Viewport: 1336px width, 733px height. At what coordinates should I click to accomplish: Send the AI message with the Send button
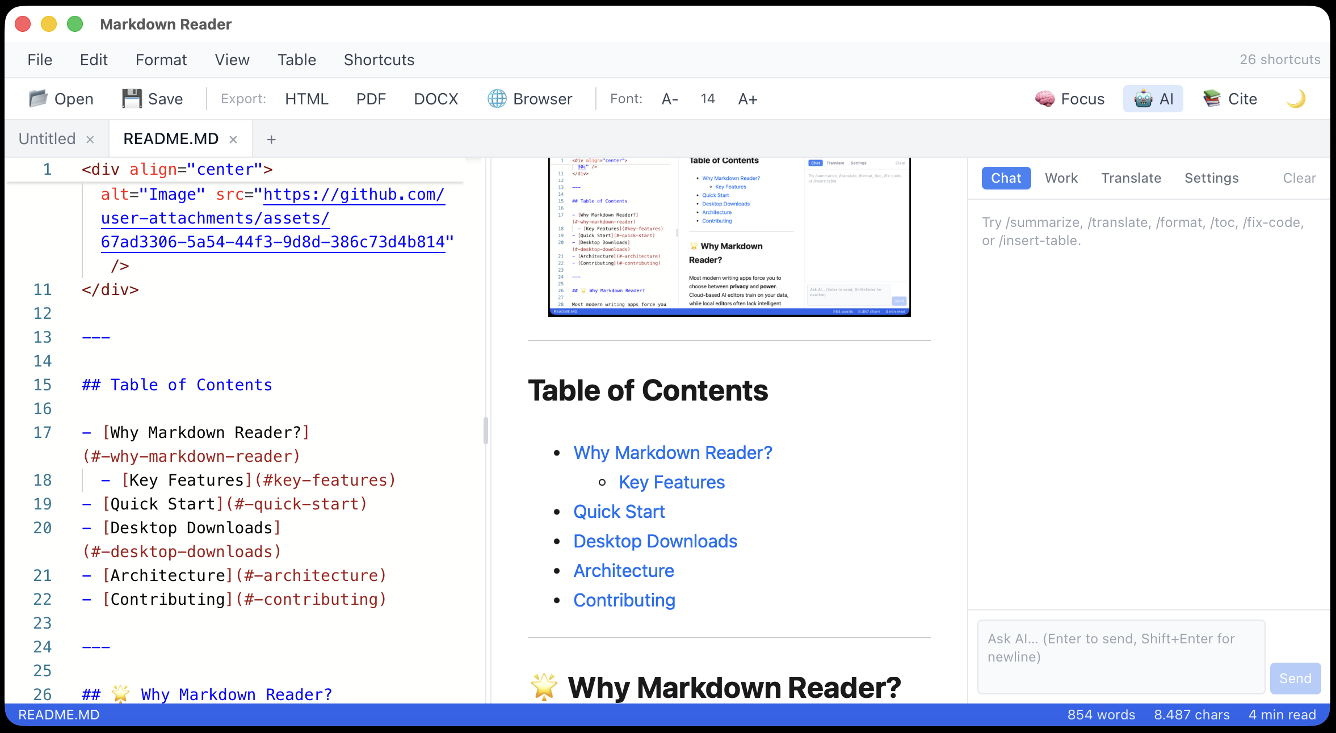1295,678
